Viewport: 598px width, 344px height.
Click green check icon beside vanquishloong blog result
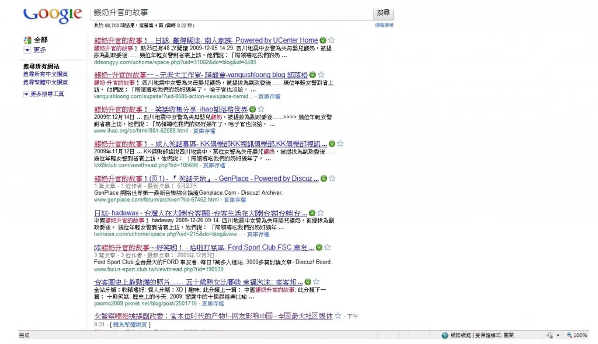tap(312, 75)
